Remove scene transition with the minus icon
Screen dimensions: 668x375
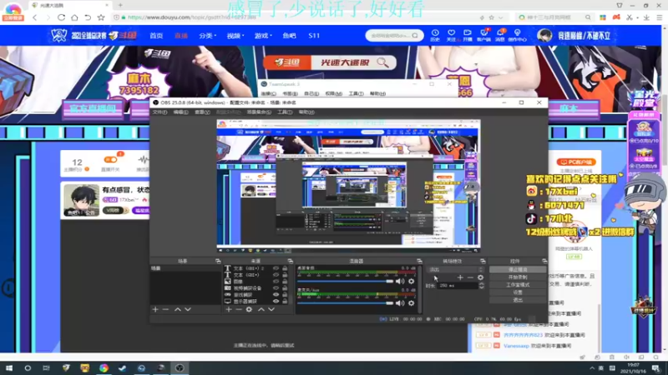pyautogui.click(x=470, y=277)
